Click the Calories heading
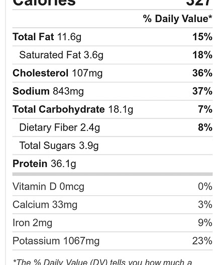Image resolution: width=215 pixels, height=265 pixels. click(x=44, y=3)
